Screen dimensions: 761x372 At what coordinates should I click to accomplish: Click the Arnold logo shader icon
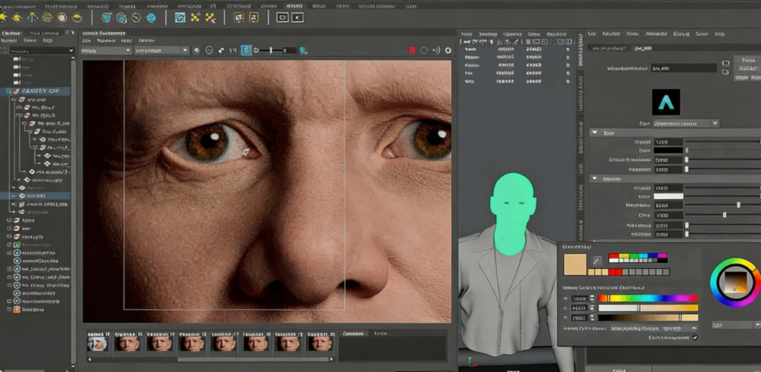[x=666, y=102]
